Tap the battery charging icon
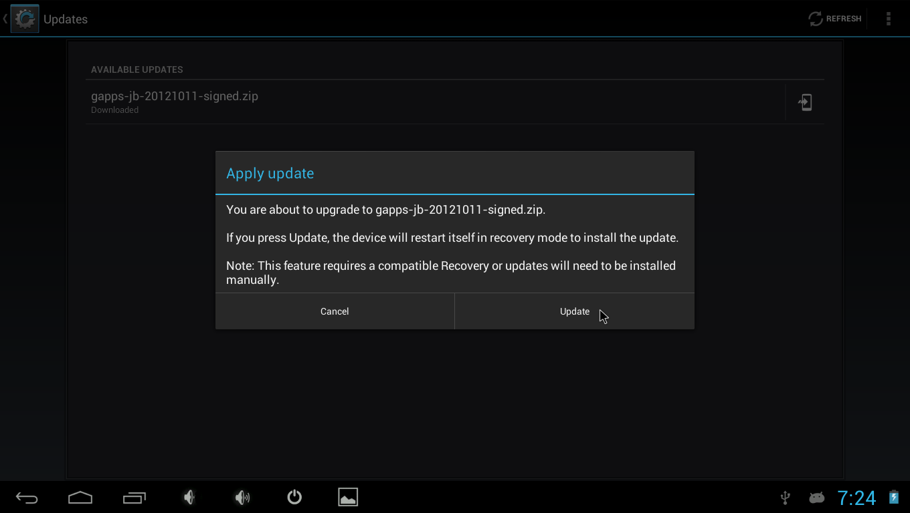The width and height of the screenshot is (910, 513). coord(894,497)
